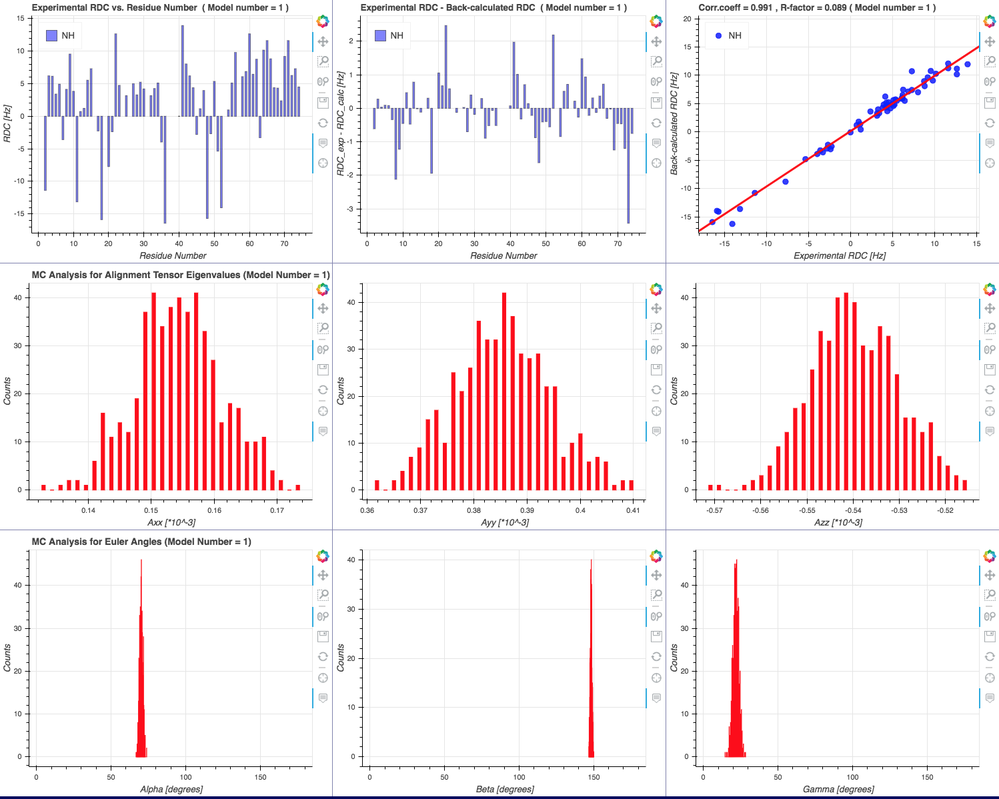Image resolution: width=999 pixels, height=799 pixels.
Task: Toggle Hover tool on the Alpha angle histogram
Action: (x=323, y=698)
